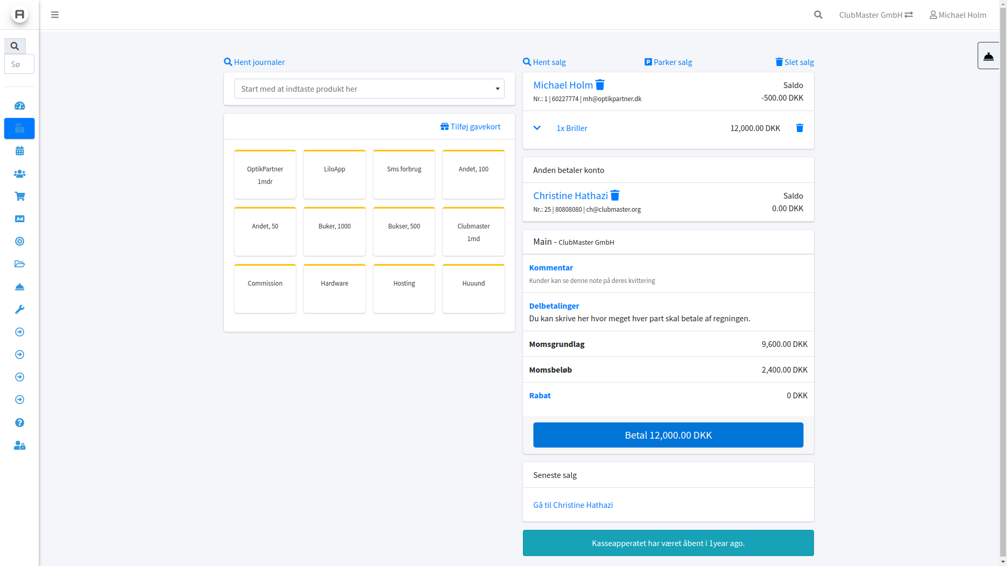Remove customer Michael Holm via trash icon
The image size is (1007, 566).
pos(600,85)
